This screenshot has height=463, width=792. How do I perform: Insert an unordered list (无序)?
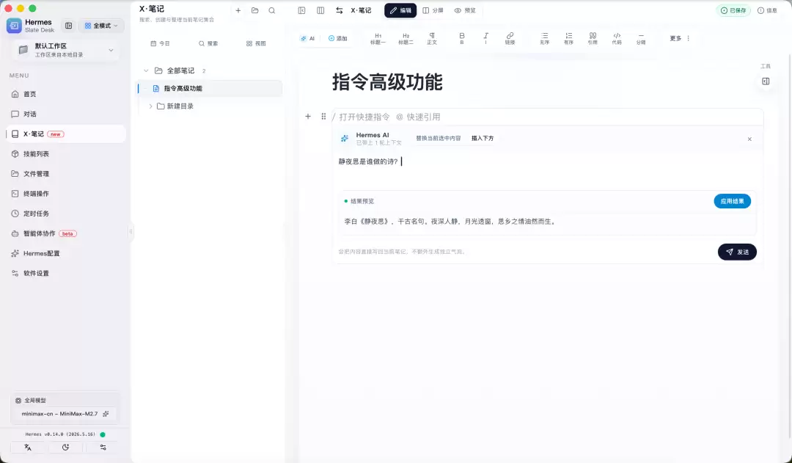click(x=544, y=38)
